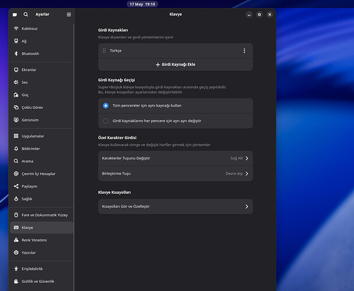
Task: Open the date and time in top bar
Action: 142,4
